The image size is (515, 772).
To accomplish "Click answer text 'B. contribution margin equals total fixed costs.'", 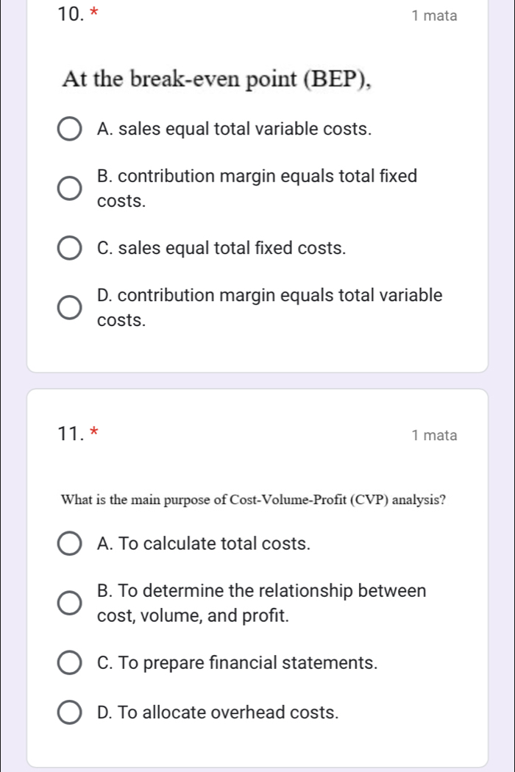I will pyautogui.click(x=257, y=188).
